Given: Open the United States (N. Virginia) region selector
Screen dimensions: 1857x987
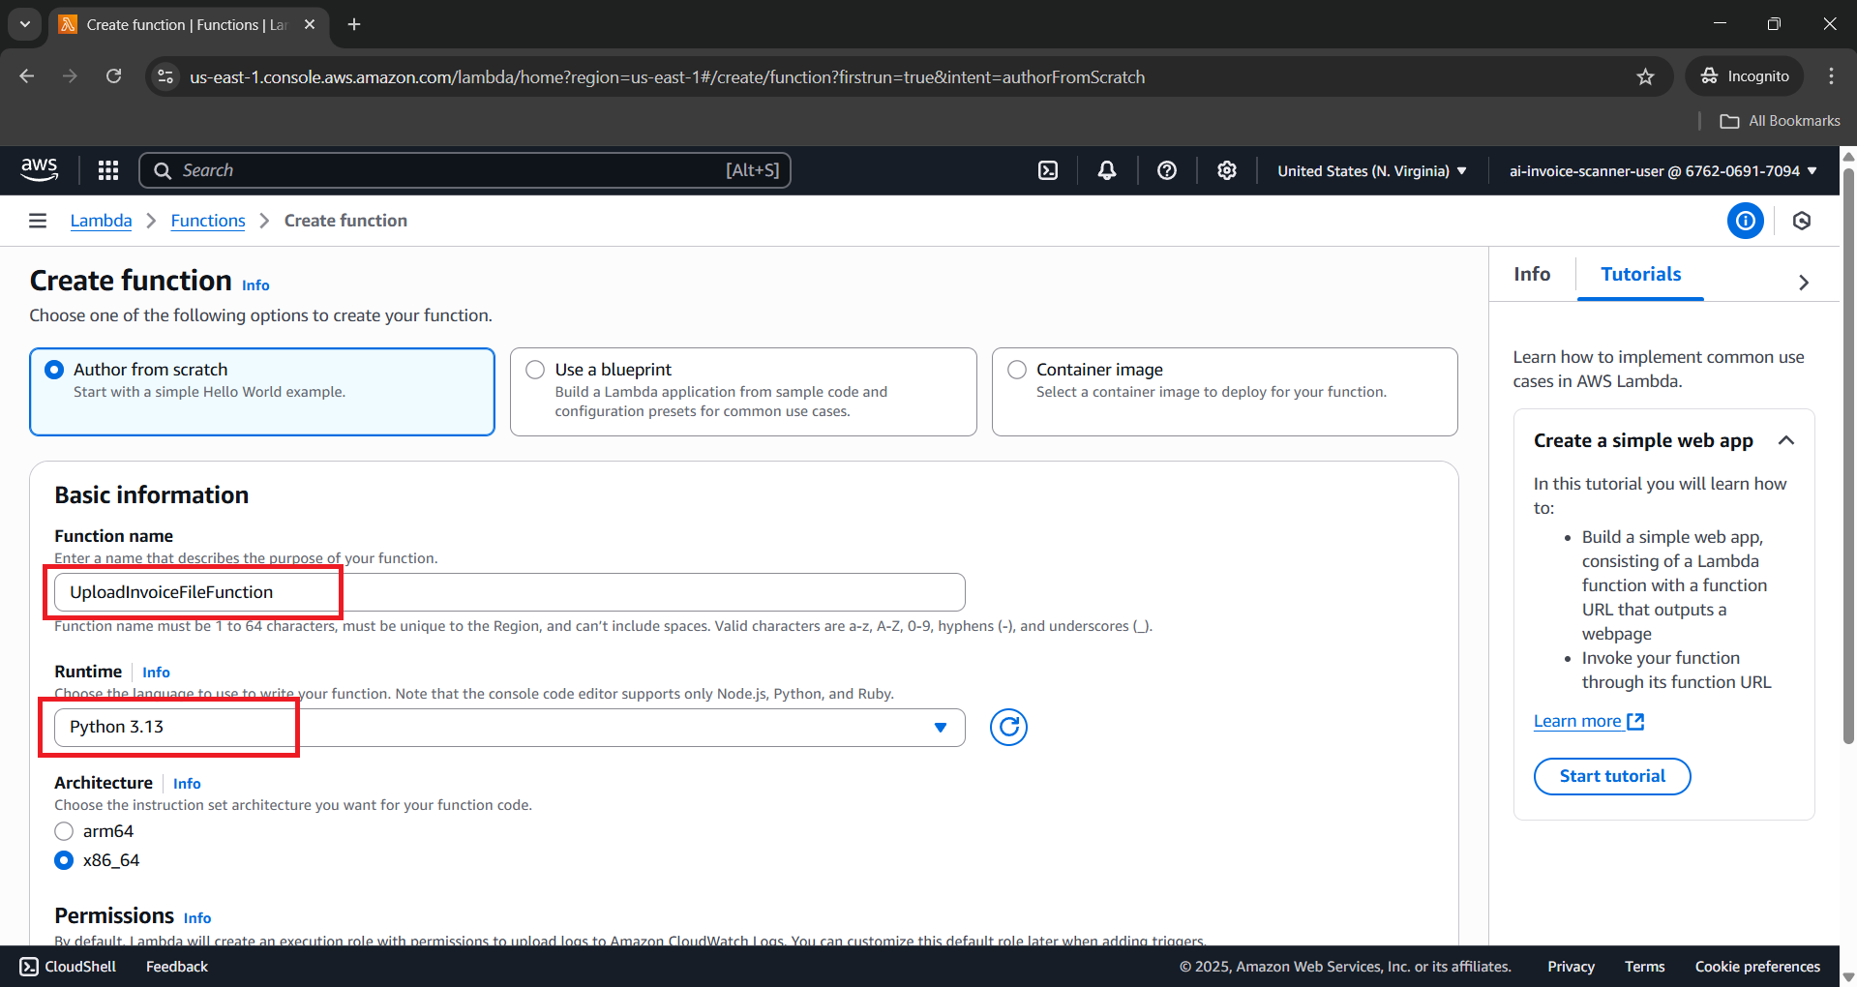Looking at the screenshot, I should point(1370,170).
